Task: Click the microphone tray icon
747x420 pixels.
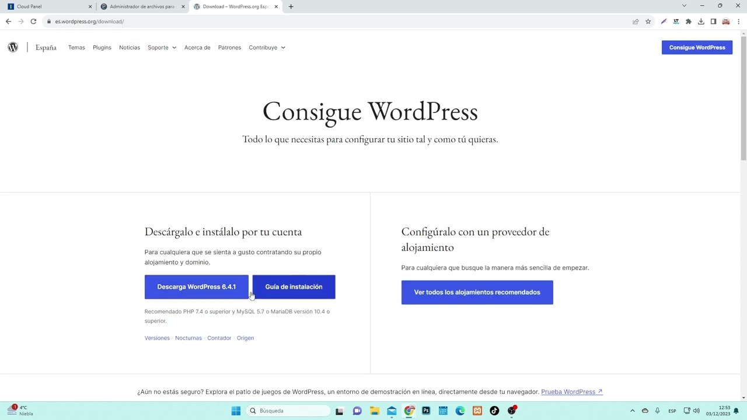Action: coord(657,411)
